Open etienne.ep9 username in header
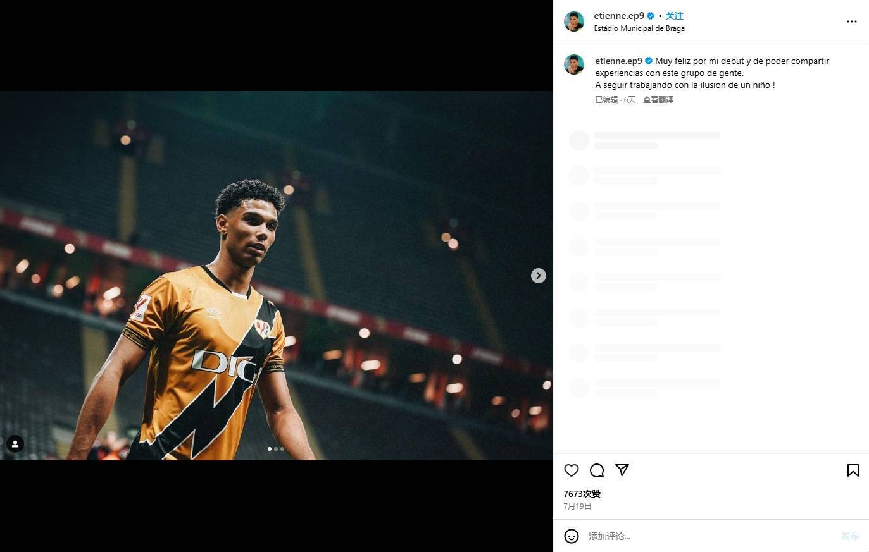The width and height of the screenshot is (869, 552). 619,16
